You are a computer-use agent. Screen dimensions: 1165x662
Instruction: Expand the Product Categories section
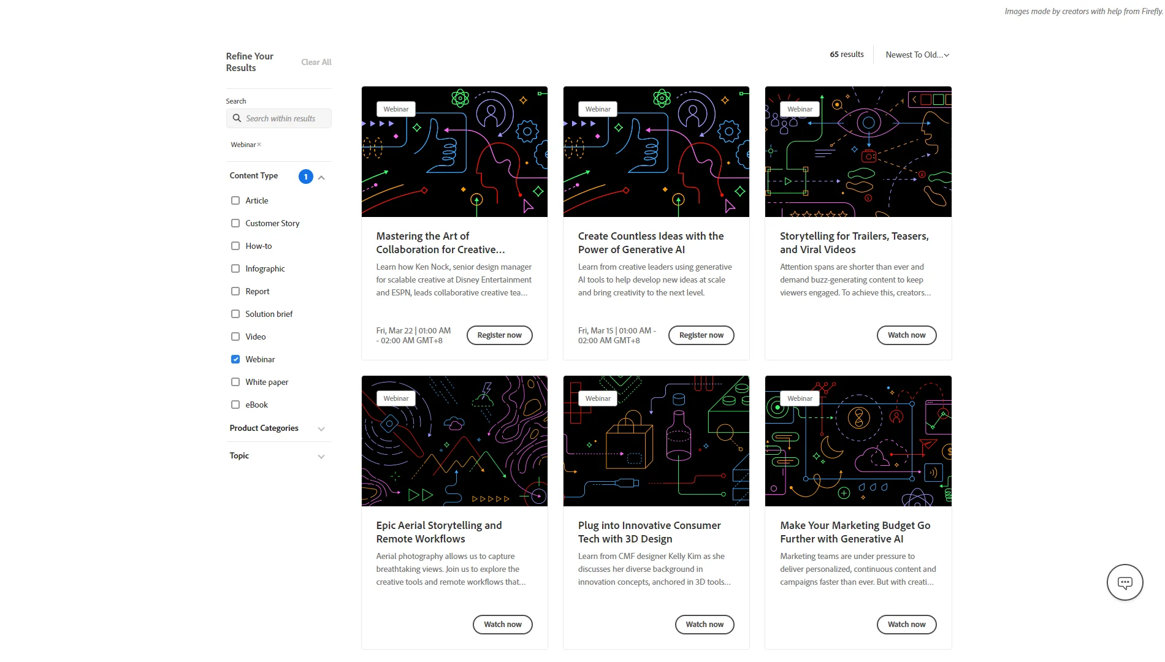click(x=321, y=428)
